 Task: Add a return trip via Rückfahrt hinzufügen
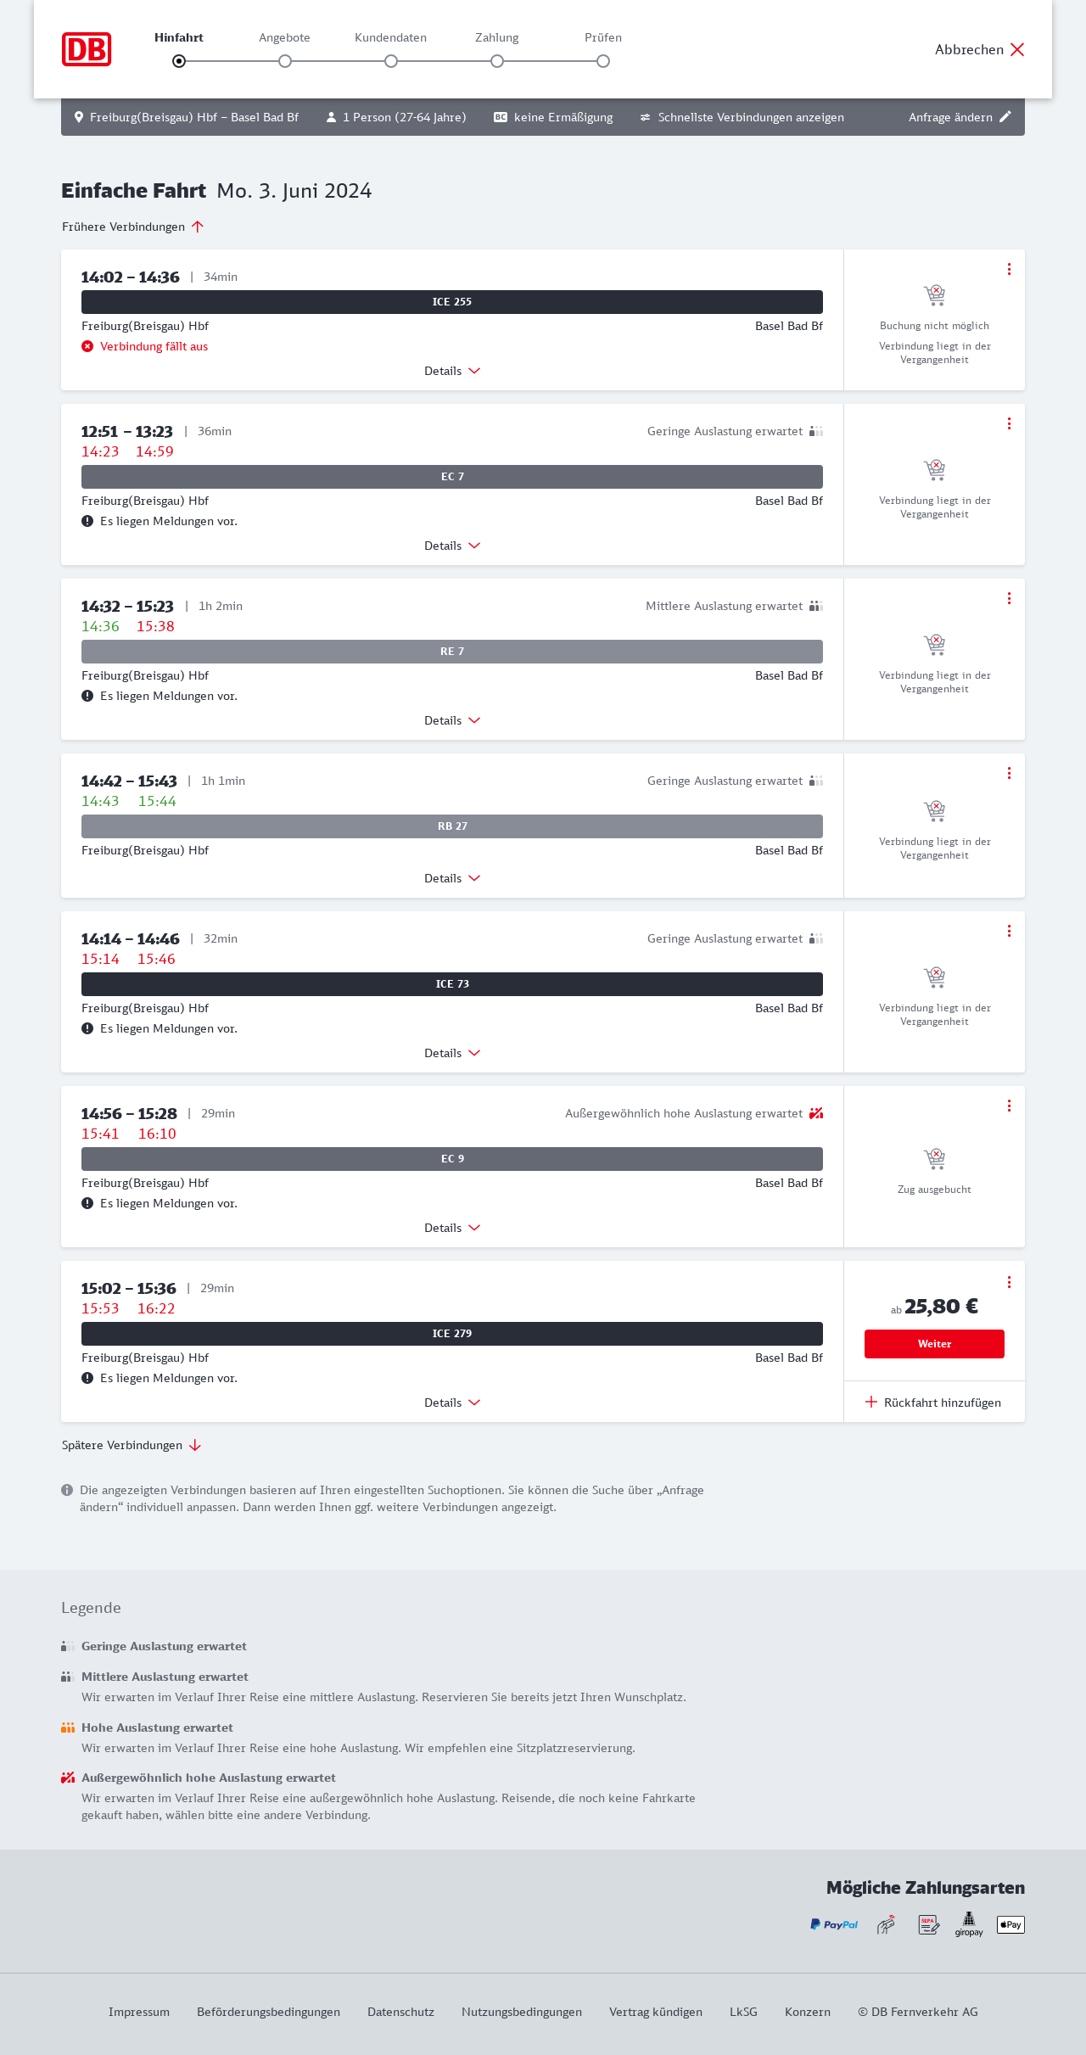click(933, 1403)
